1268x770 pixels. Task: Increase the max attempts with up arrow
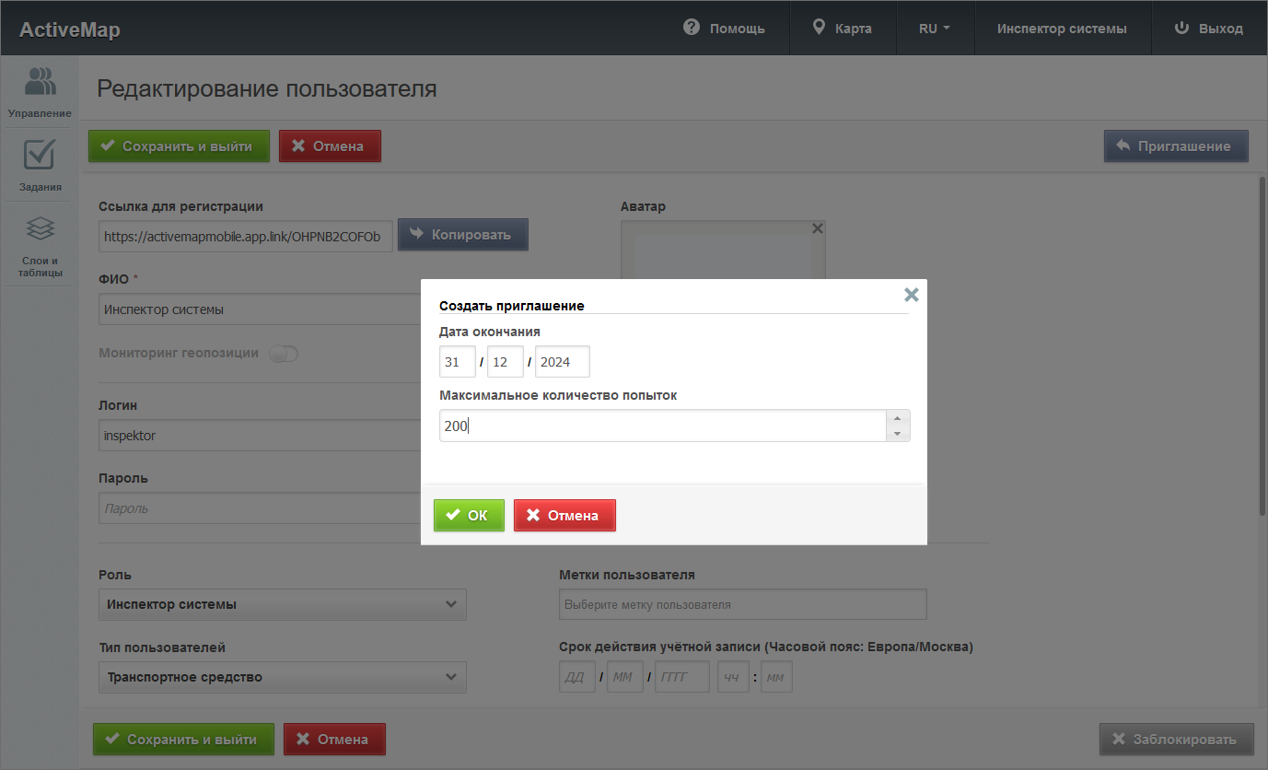[898, 418]
